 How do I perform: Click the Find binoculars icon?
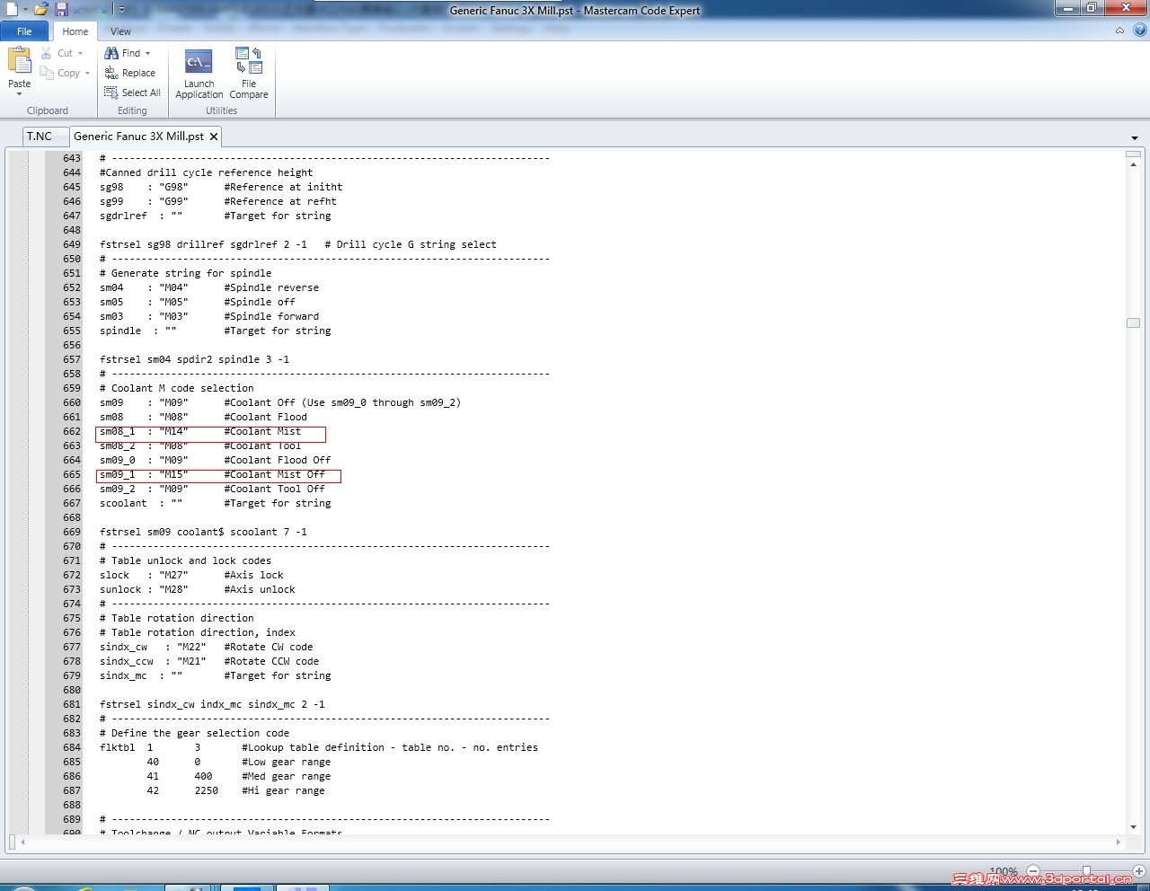(111, 53)
